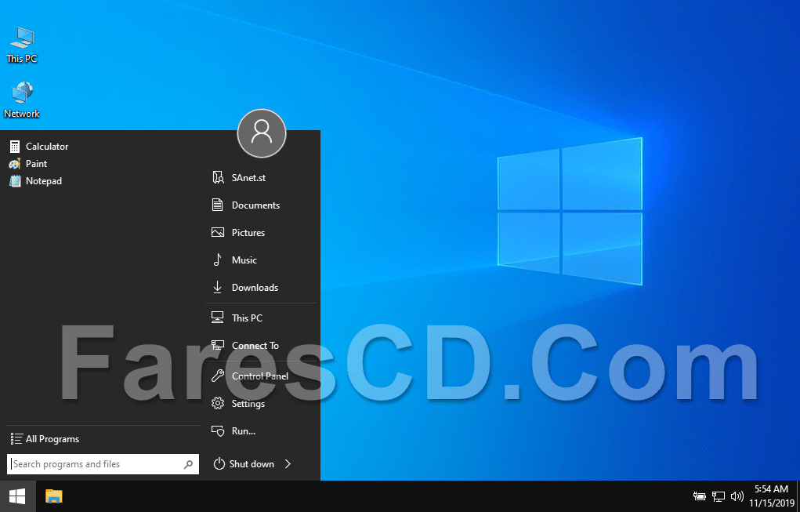This screenshot has width=800, height=512.
Task: Open the Settings link
Action: 248,404
